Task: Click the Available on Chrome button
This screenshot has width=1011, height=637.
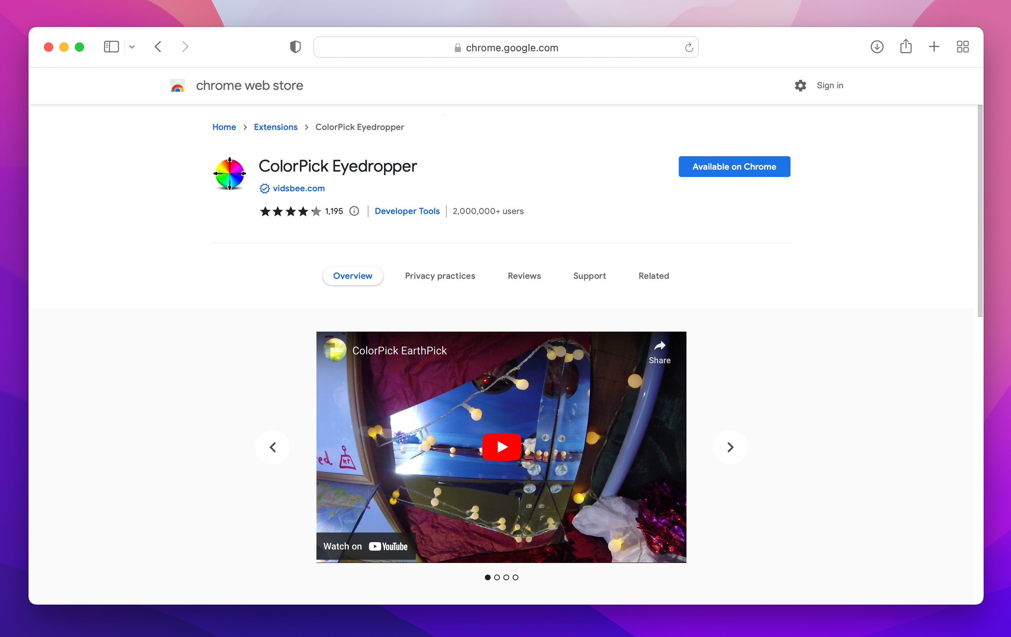Action: (734, 166)
